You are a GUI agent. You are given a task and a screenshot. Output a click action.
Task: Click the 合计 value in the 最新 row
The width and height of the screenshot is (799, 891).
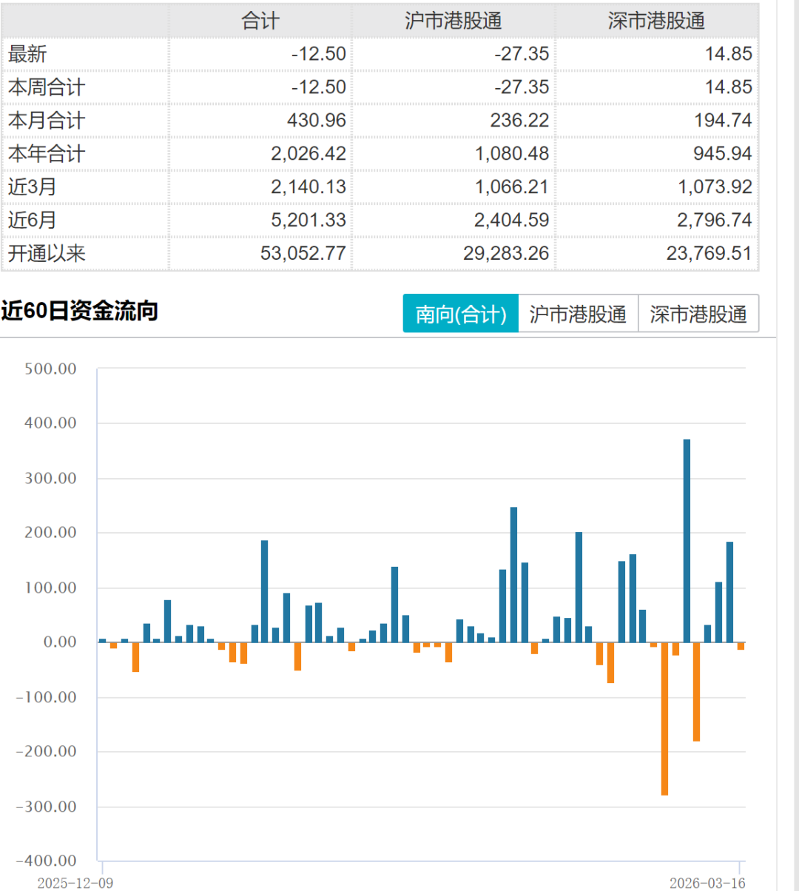pos(318,54)
